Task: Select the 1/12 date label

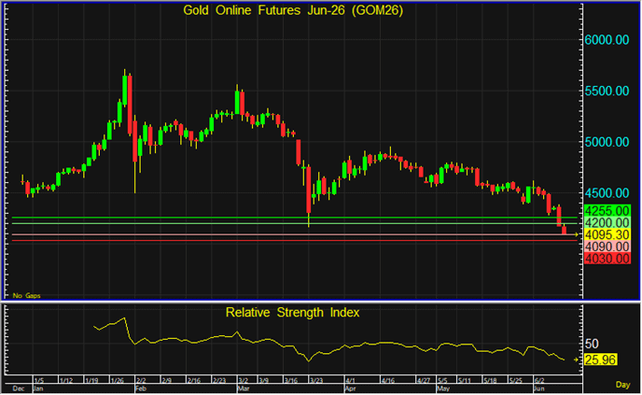Action: pos(66,381)
